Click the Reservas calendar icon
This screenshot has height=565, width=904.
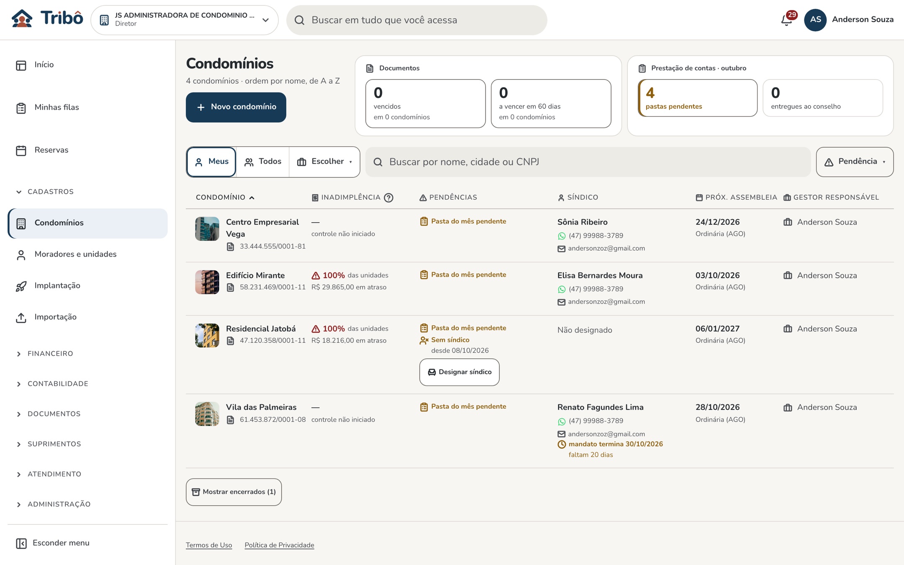[x=21, y=151]
